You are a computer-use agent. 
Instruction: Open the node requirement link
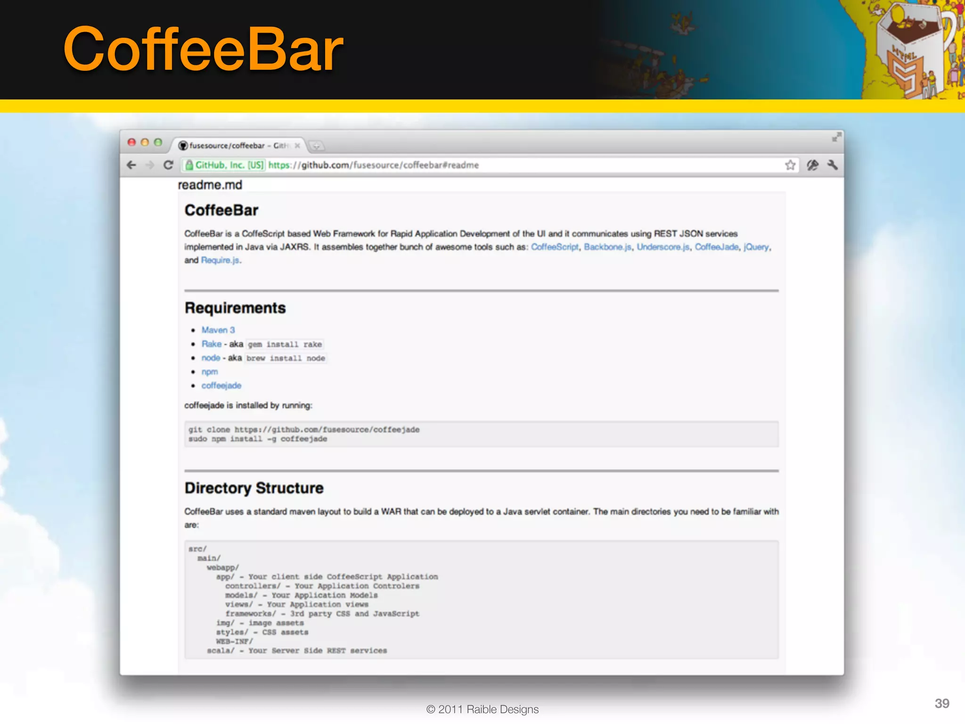[x=211, y=358]
